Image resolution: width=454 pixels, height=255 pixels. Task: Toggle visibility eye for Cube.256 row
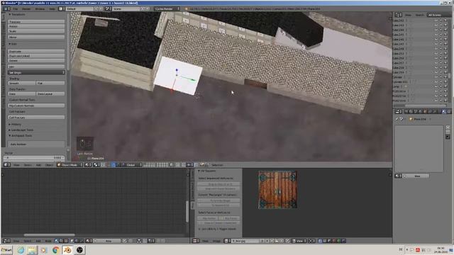(436, 58)
